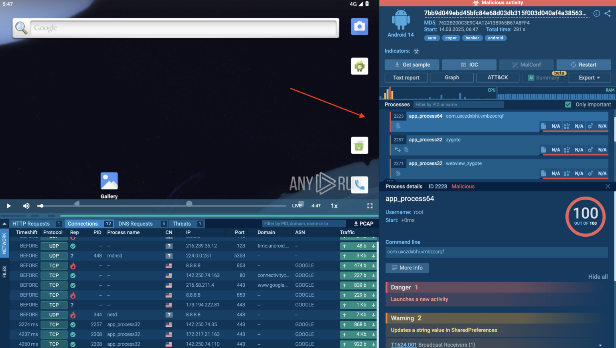Viewport: 616px width, 348px height.
Task: Select the 1x playback speed control
Action: coord(334,206)
